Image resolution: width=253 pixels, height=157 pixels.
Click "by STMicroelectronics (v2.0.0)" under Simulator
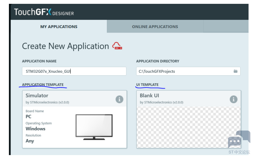[x=47, y=102]
